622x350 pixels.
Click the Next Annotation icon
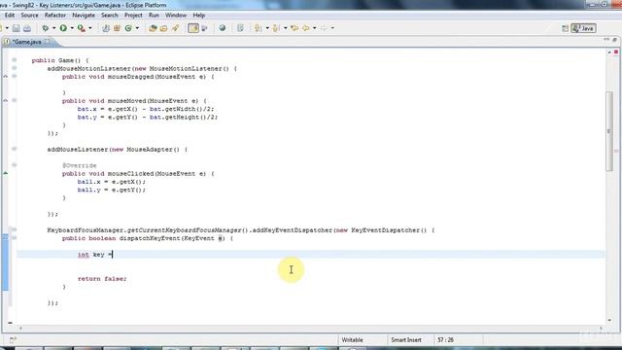[259, 28]
